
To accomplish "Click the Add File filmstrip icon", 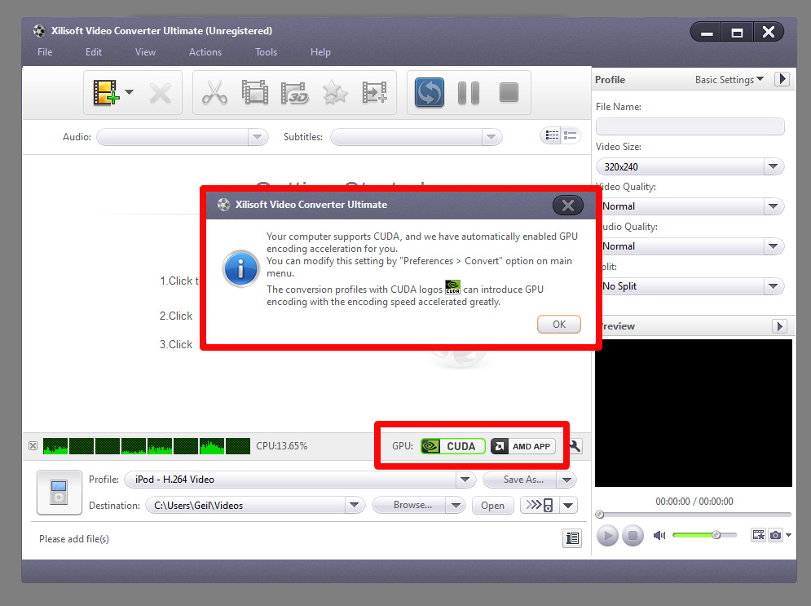I will [x=105, y=93].
